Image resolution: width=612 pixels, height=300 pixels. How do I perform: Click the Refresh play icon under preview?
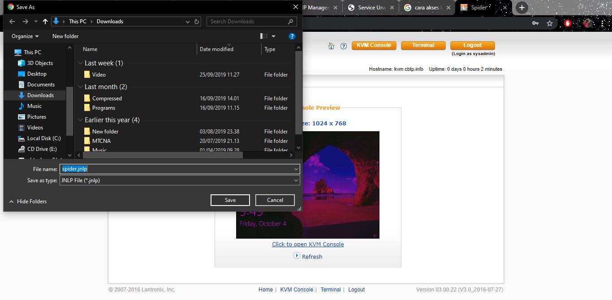coord(297,256)
